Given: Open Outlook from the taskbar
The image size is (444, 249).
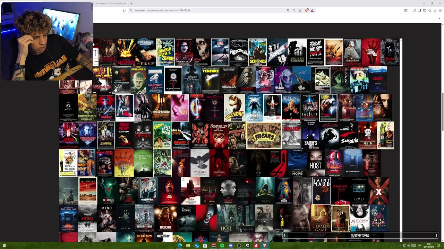Looking at the screenshot, I should click(197, 246).
